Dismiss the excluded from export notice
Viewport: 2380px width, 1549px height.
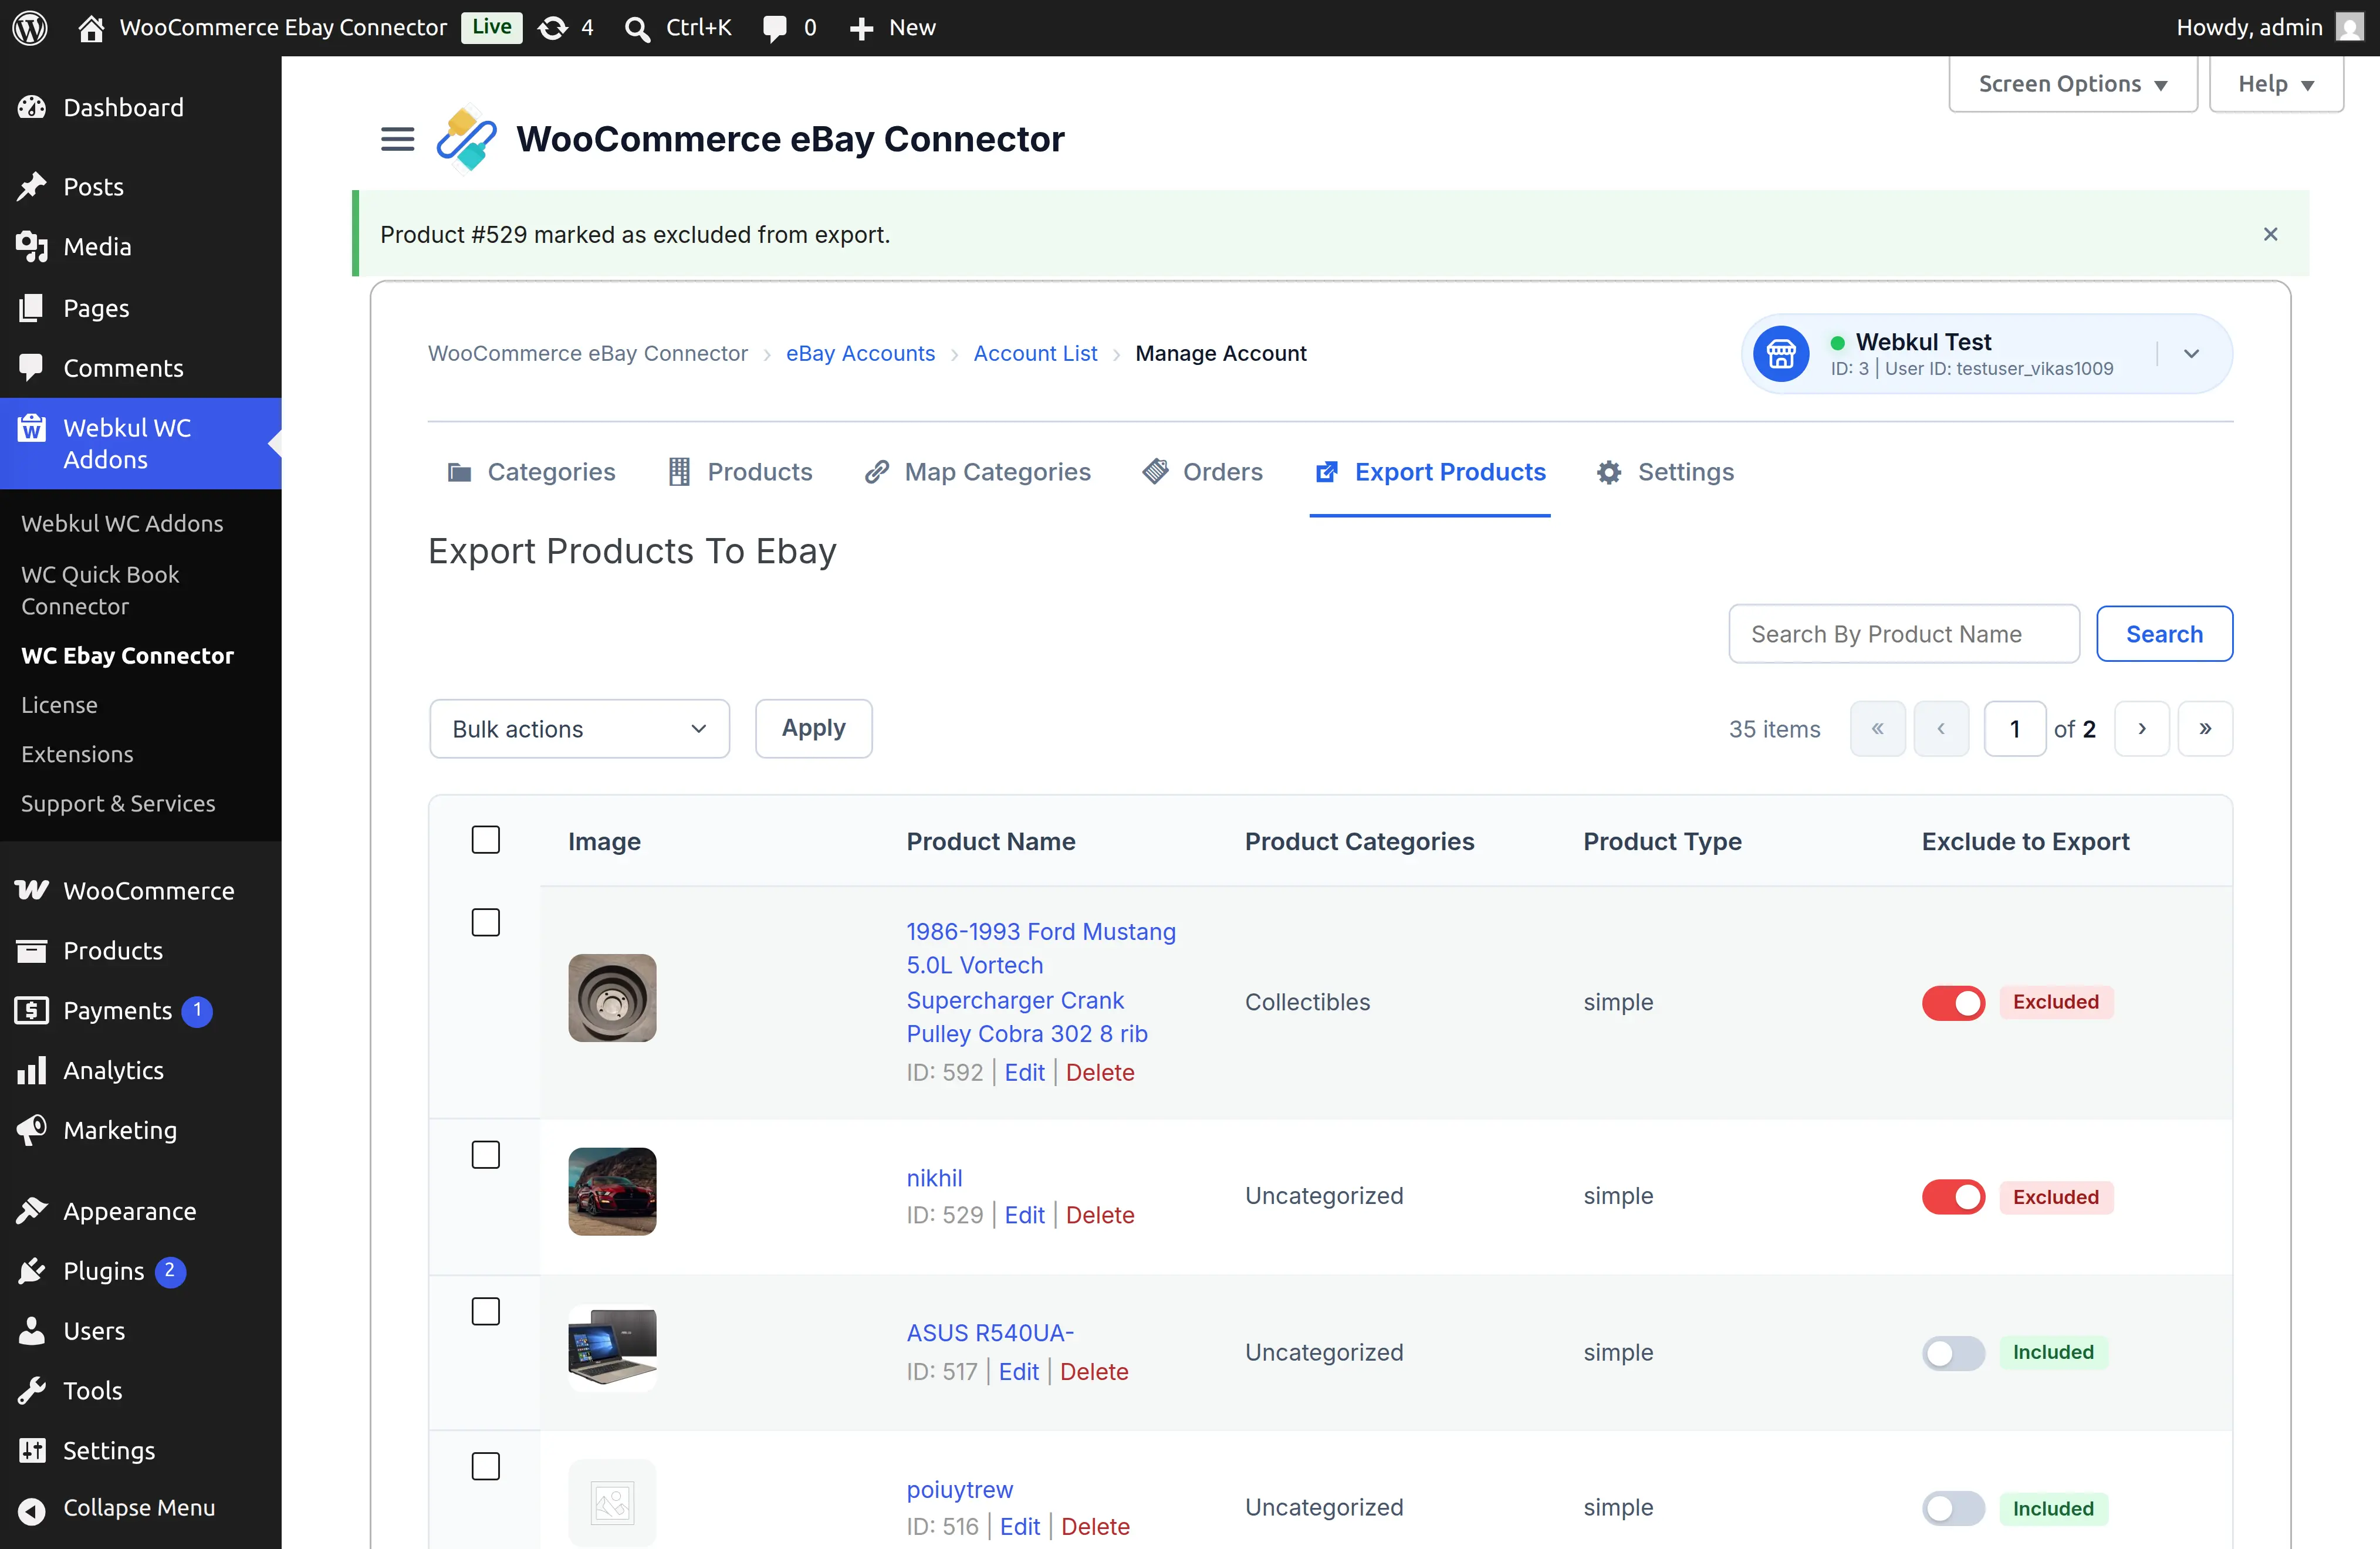pyautogui.click(x=2270, y=234)
